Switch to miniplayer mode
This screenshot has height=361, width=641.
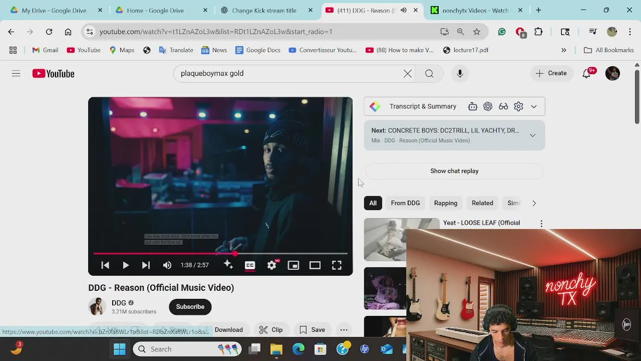(293, 265)
